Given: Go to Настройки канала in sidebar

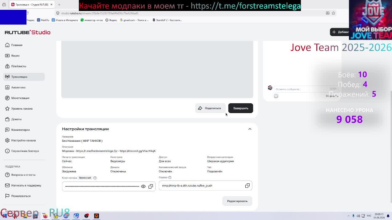Looking at the screenshot, I should tap(24, 140).
